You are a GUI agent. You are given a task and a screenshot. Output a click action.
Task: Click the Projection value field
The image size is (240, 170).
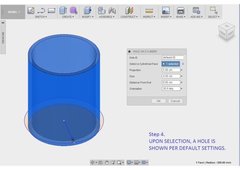tap(171, 70)
